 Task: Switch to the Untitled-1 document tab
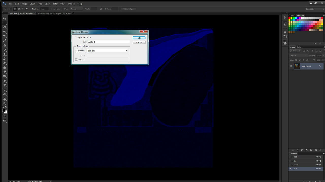point(54,14)
